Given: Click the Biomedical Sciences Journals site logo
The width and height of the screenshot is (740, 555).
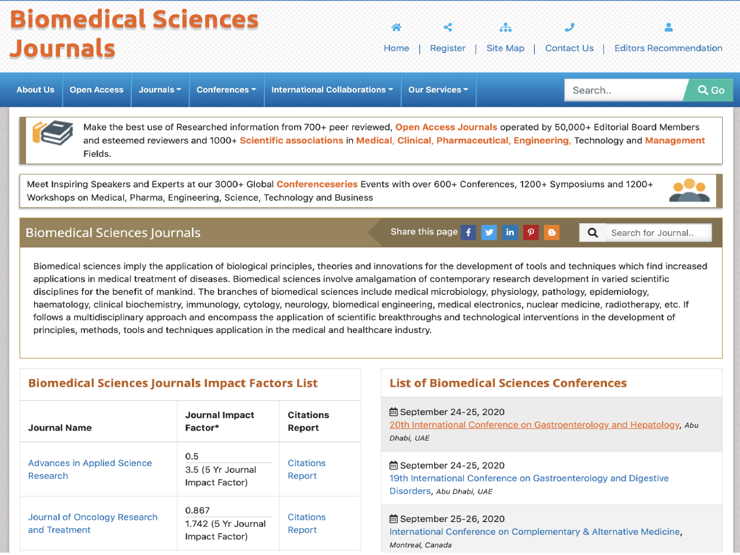Looking at the screenshot, I should tap(134, 34).
